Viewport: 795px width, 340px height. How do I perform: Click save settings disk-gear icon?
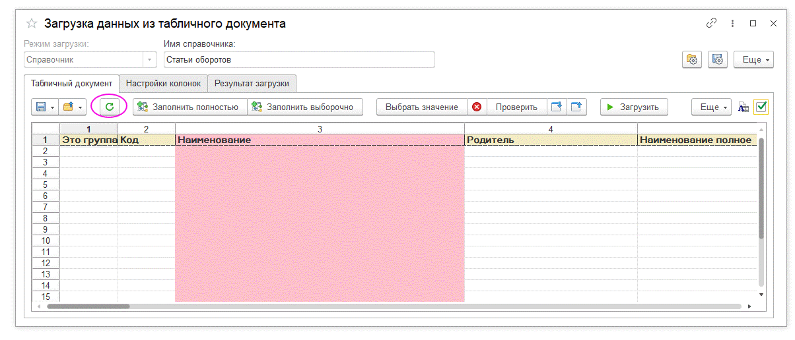point(718,59)
